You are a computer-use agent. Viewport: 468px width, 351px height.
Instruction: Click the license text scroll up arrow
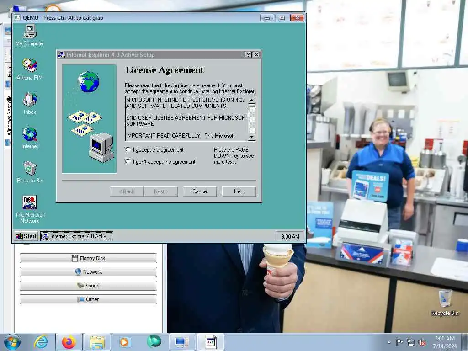[x=252, y=100]
